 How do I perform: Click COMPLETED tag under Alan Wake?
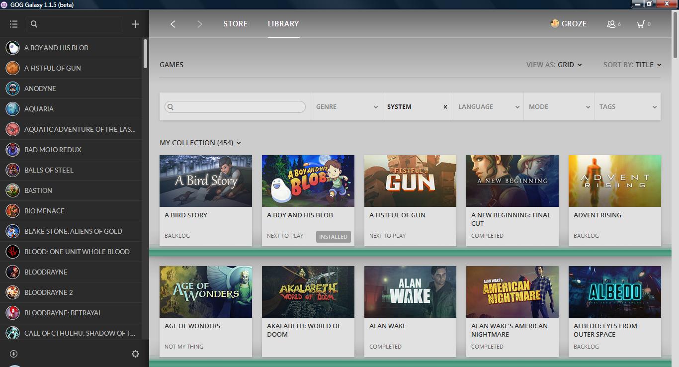coord(385,347)
